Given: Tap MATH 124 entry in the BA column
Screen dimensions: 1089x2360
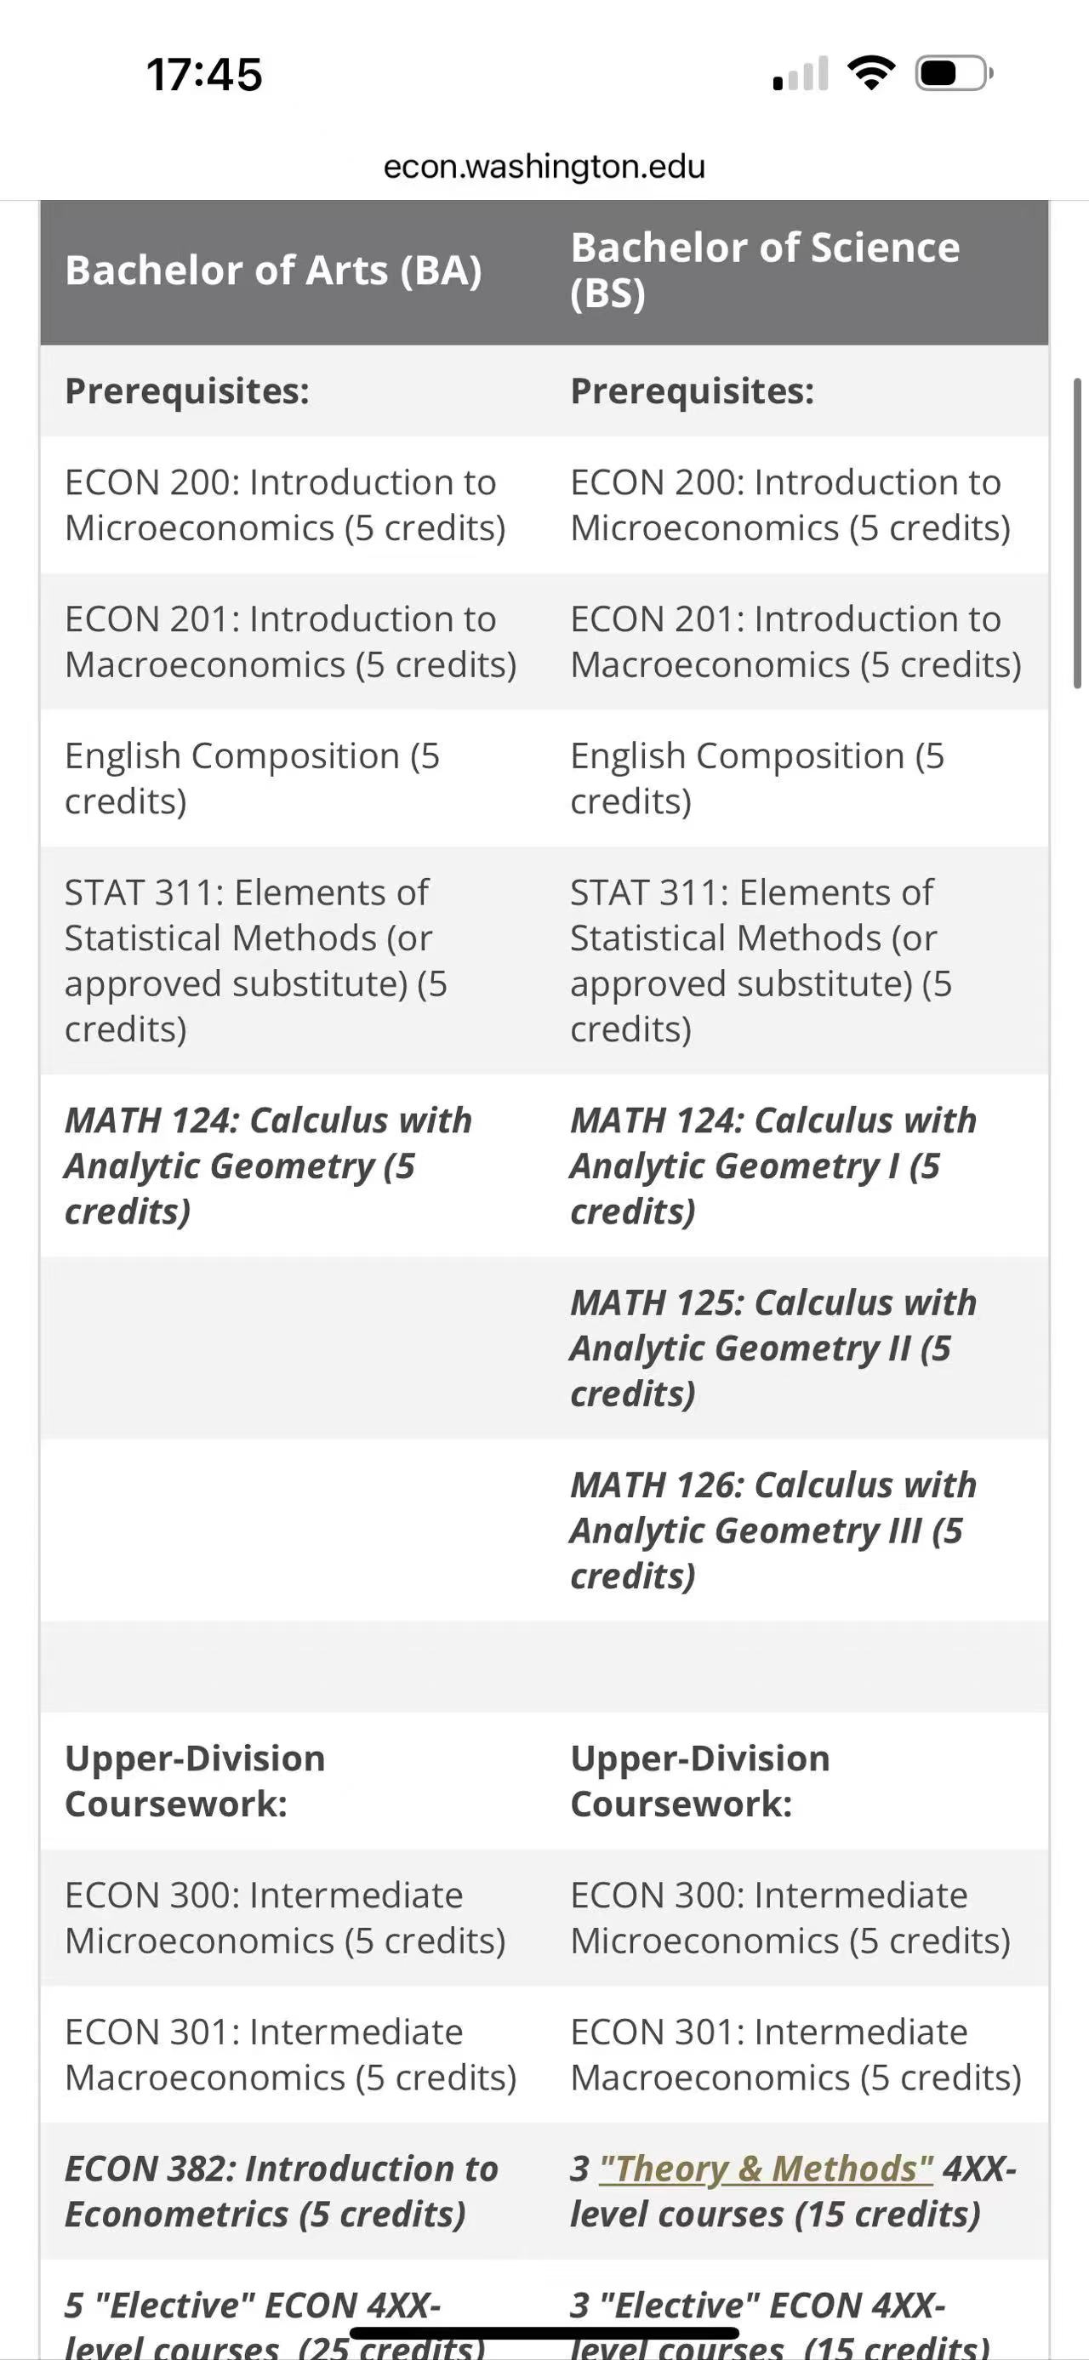Looking at the screenshot, I should click(267, 1166).
